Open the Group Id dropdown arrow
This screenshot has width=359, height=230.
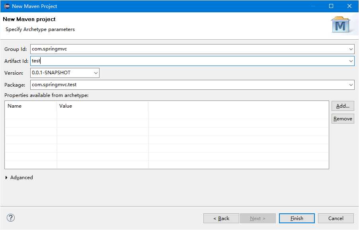[351, 49]
